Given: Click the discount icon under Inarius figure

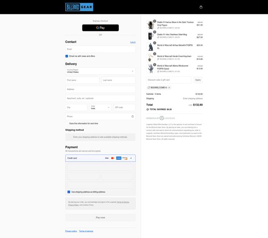Looking at the screenshot, I should pos(158,28).
